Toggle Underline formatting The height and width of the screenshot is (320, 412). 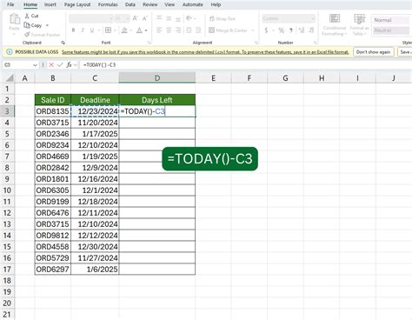[92, 30]
